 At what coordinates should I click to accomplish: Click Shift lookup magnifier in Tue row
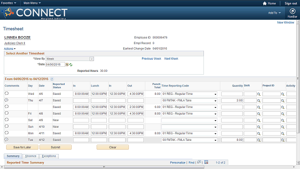[x=259, y=140]
